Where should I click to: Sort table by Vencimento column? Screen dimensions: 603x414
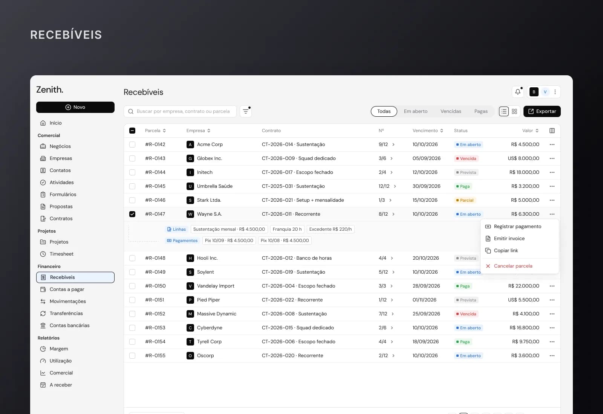428,131
